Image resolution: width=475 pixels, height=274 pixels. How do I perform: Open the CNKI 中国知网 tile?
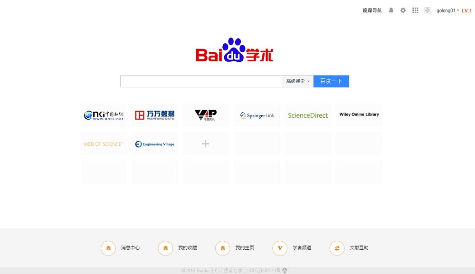coord(104,115)
